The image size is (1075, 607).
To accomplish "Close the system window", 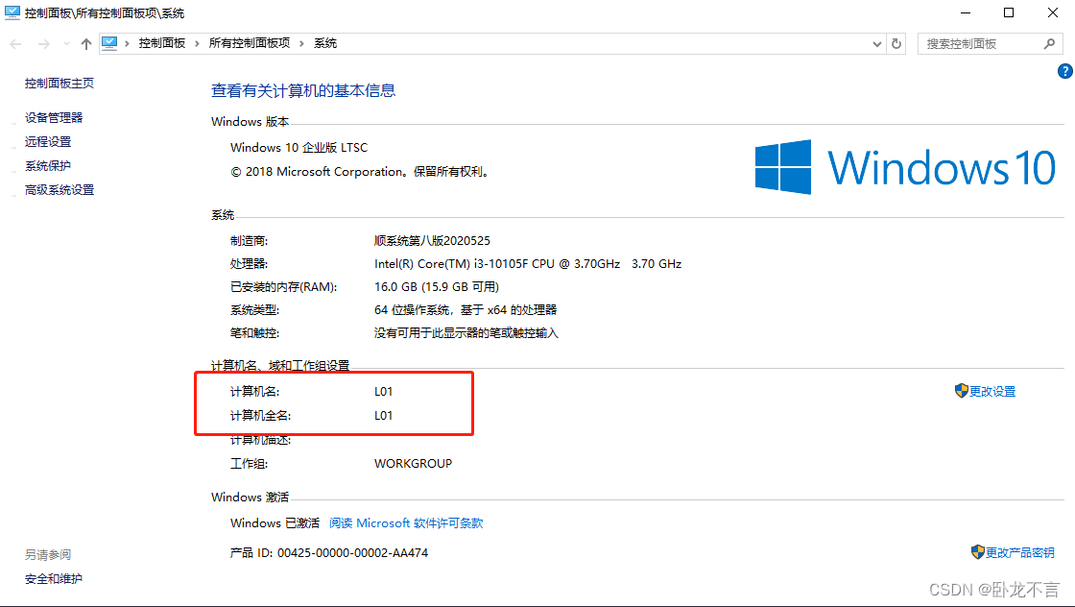I will (1052, 12).
